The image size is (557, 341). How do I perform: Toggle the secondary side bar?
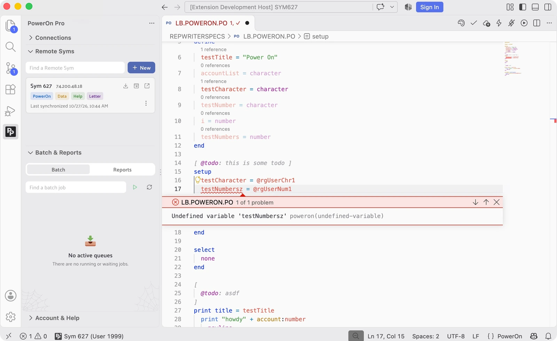click(548, 7)
